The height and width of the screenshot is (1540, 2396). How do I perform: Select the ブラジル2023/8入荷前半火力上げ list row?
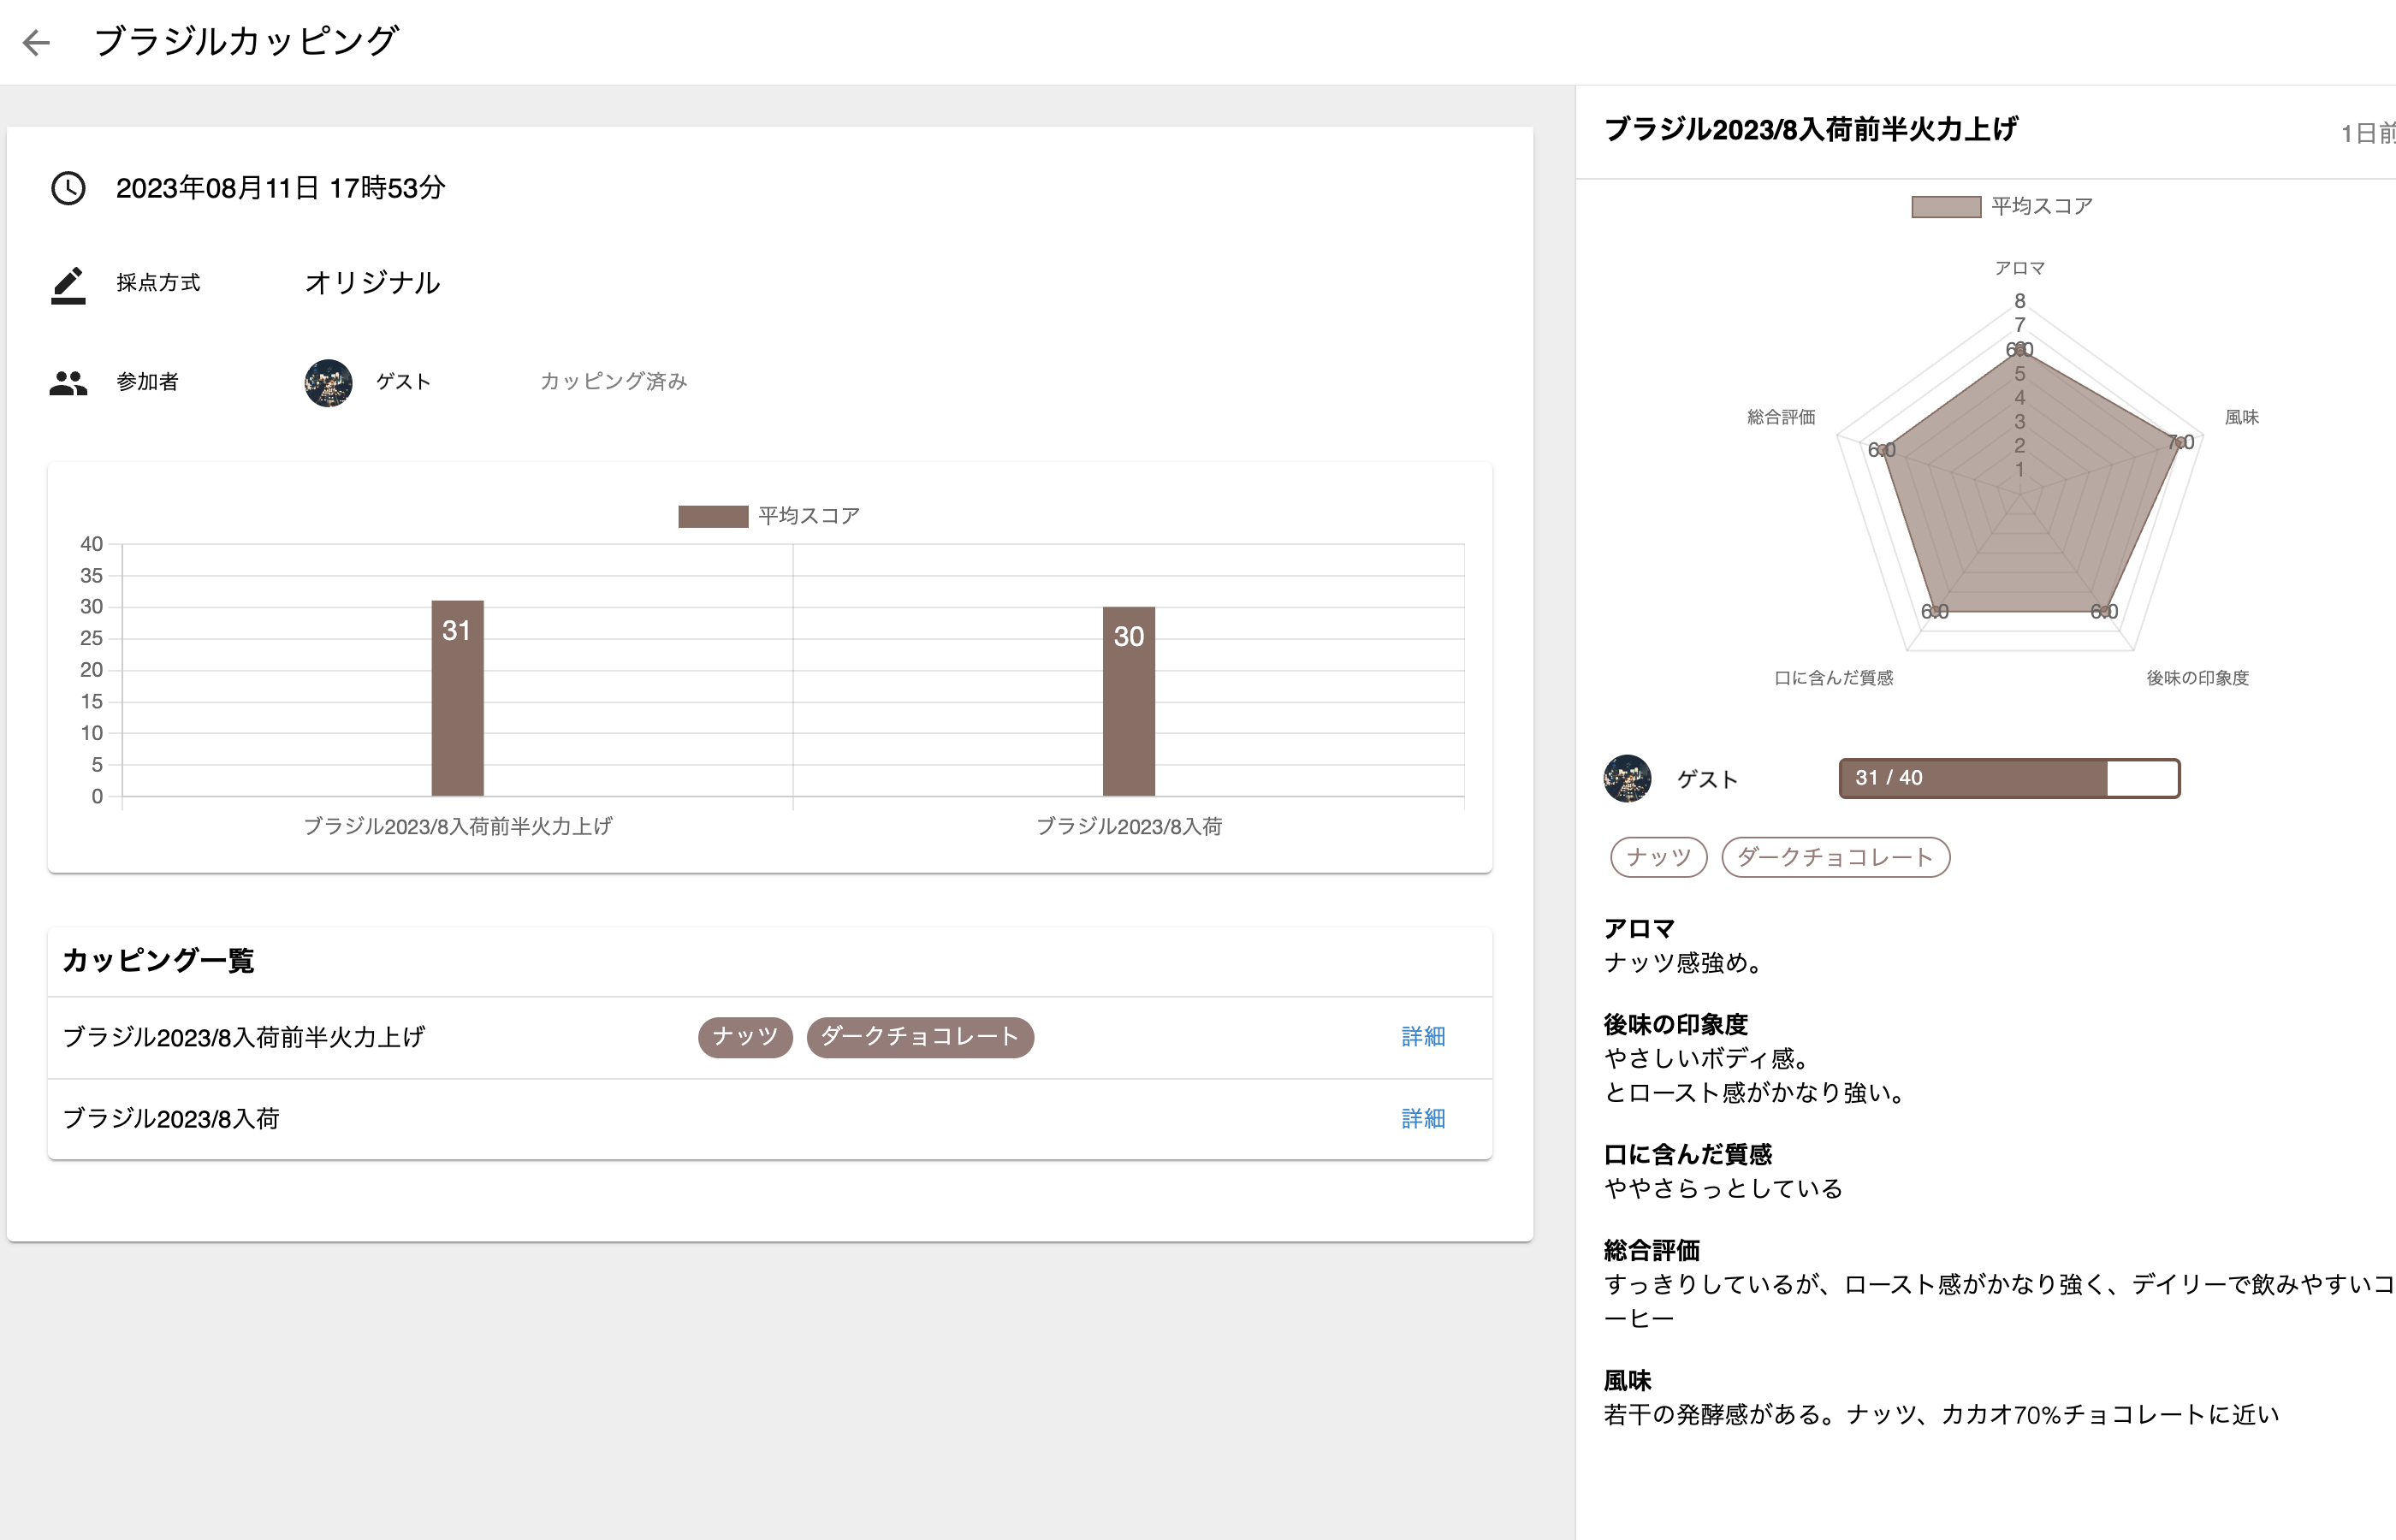(244, 1037)
